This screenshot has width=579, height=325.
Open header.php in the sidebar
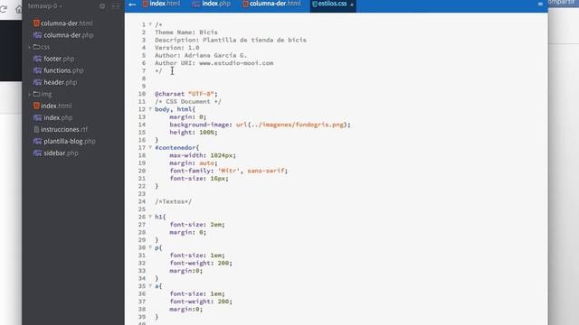(x=55, y=82)
